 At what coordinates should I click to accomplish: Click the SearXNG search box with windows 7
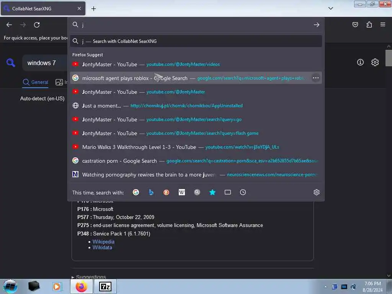click(45, 63)
